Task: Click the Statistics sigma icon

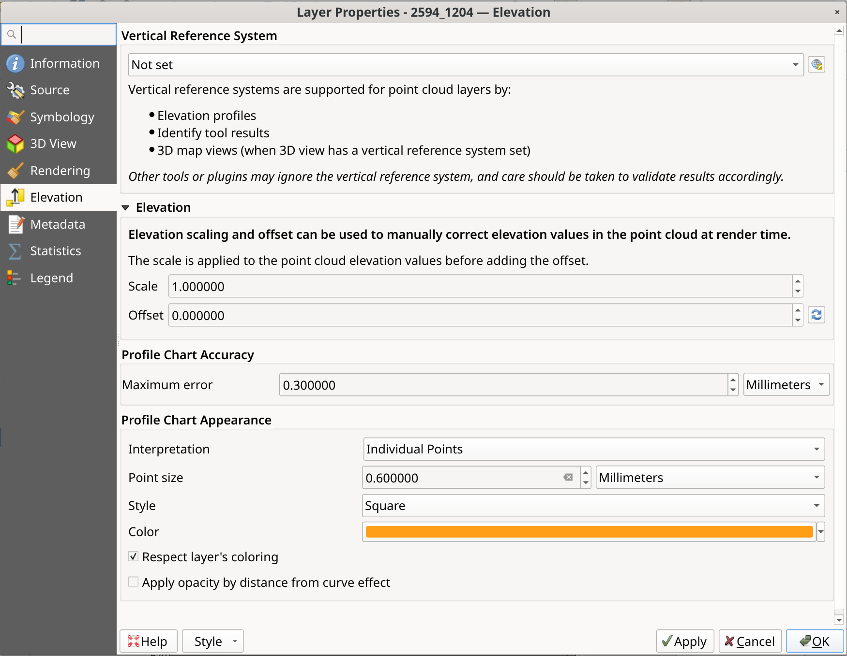Action: click(x=15, y=251)
